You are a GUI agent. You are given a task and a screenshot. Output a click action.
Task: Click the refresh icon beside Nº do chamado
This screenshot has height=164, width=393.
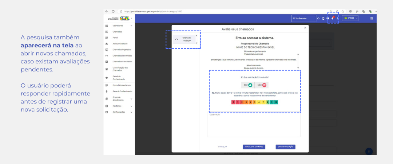[318, 18]
